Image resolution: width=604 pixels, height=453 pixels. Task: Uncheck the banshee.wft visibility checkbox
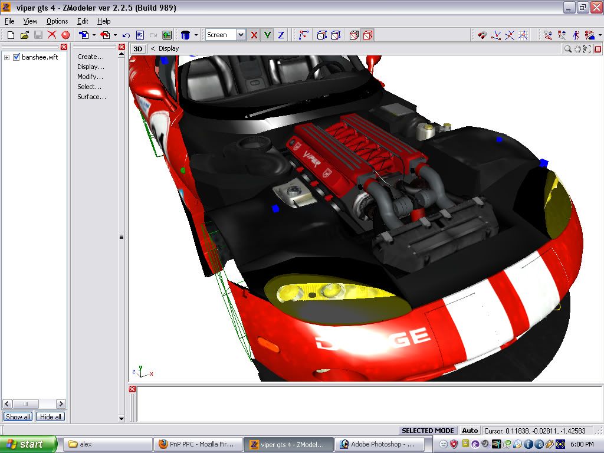point(17,57)
